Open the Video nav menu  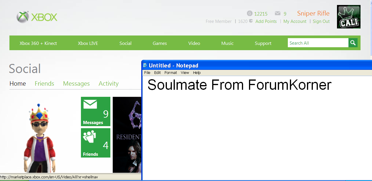click(194, 43)
